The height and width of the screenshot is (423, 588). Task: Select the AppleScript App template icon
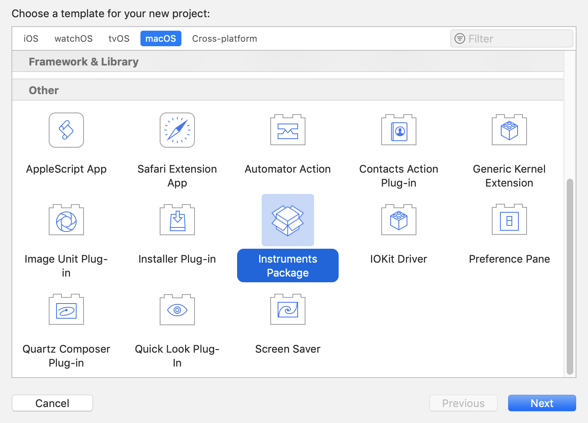pos(66,130)
